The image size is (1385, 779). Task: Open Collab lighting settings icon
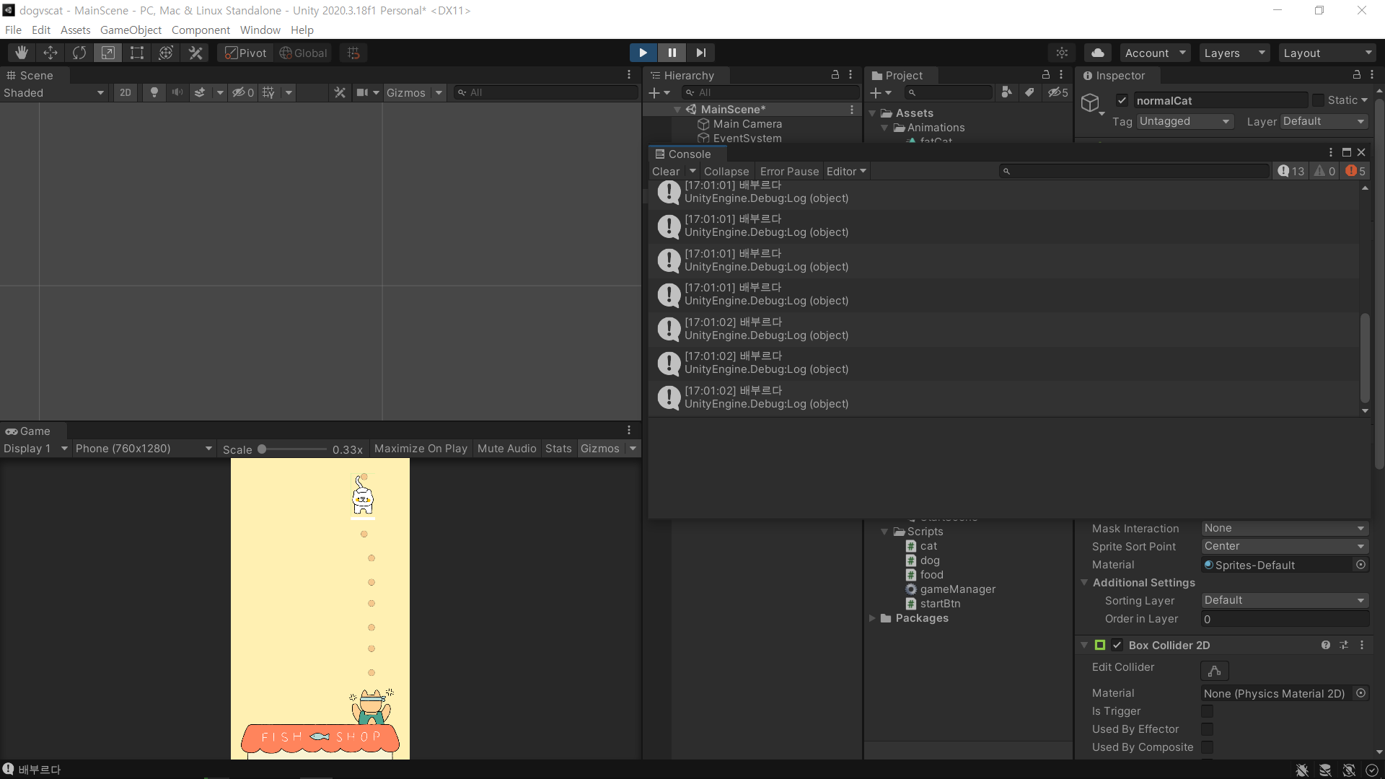coord(1062,53)
